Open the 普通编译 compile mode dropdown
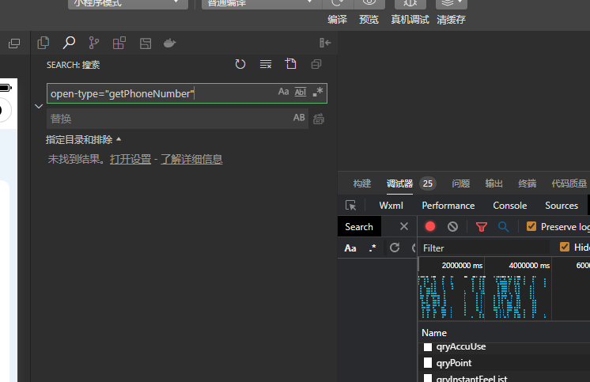The image size is (590, 382). (x=262, y=4)
